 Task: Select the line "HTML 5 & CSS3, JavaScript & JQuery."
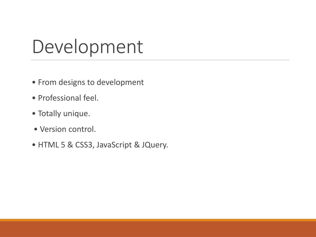[x=100, y=145]
